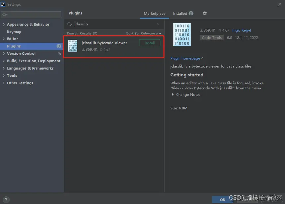285x204 pixels.
Task: Open the help question mark button
Action: (6, 200)
